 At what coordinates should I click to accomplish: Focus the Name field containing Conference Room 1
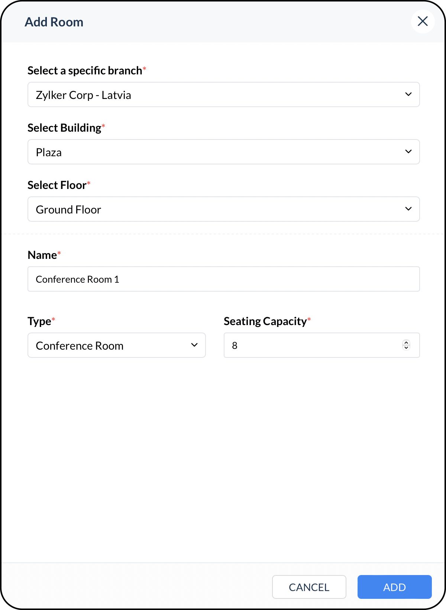[x=224, y=279]
